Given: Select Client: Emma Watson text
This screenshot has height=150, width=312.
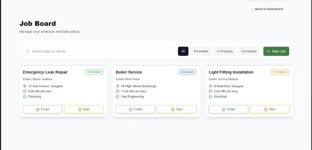Looking at the screenshot, I should point(223,79).
